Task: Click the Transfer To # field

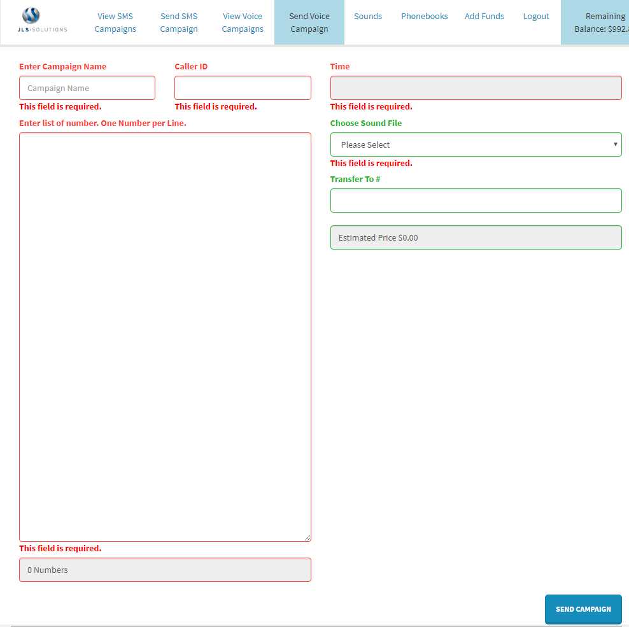Action: [x=476, y=201]
